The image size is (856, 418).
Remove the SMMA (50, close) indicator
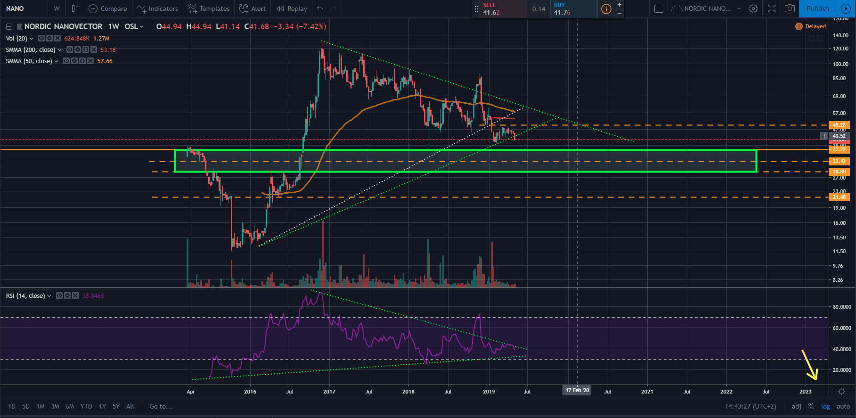click(90, 61)
